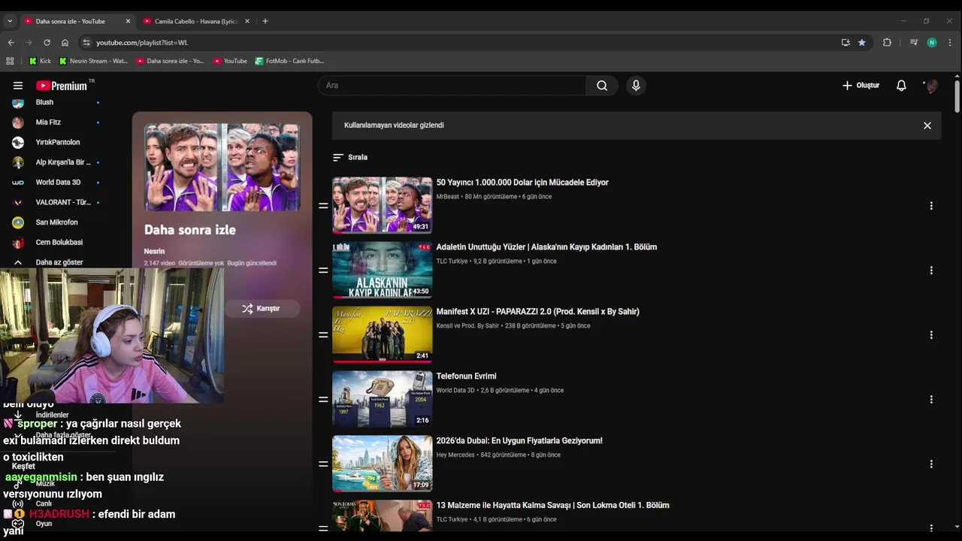Open more options for Manifest X UZI video
Screen dimensions: 962x541
pos(931,335)
